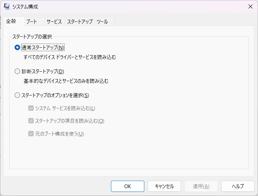The height and width of the screenshot is (196, 258).
Task: Open the ブート tab
Action: 32,21
